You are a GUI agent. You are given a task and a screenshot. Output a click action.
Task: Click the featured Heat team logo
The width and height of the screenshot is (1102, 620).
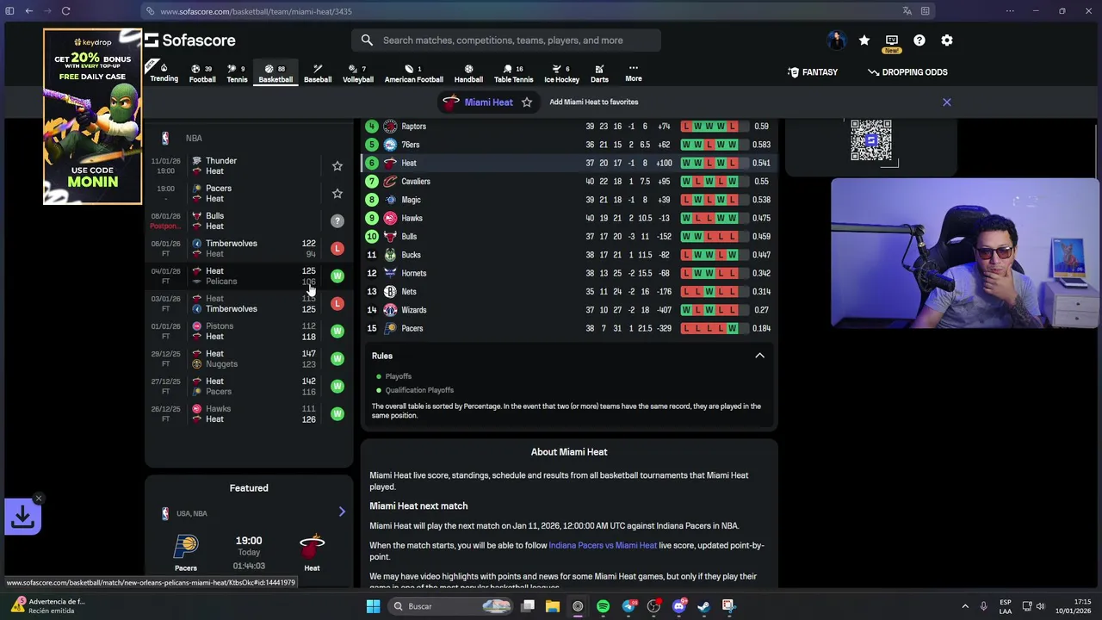pos(312,546)
